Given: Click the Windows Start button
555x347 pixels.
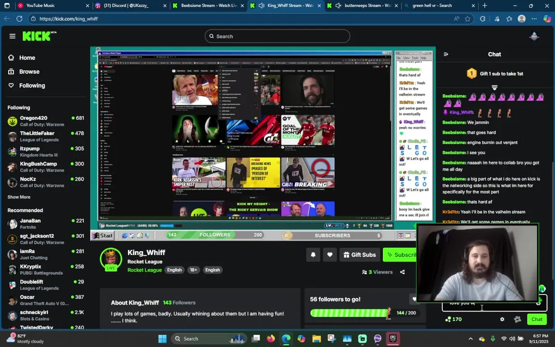Looking at the screenshot, I should click(162, 338).
